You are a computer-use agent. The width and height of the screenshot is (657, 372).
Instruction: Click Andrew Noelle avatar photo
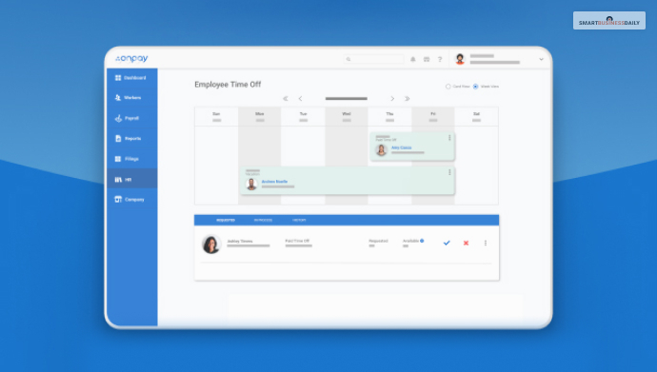(x=251, y=184)
